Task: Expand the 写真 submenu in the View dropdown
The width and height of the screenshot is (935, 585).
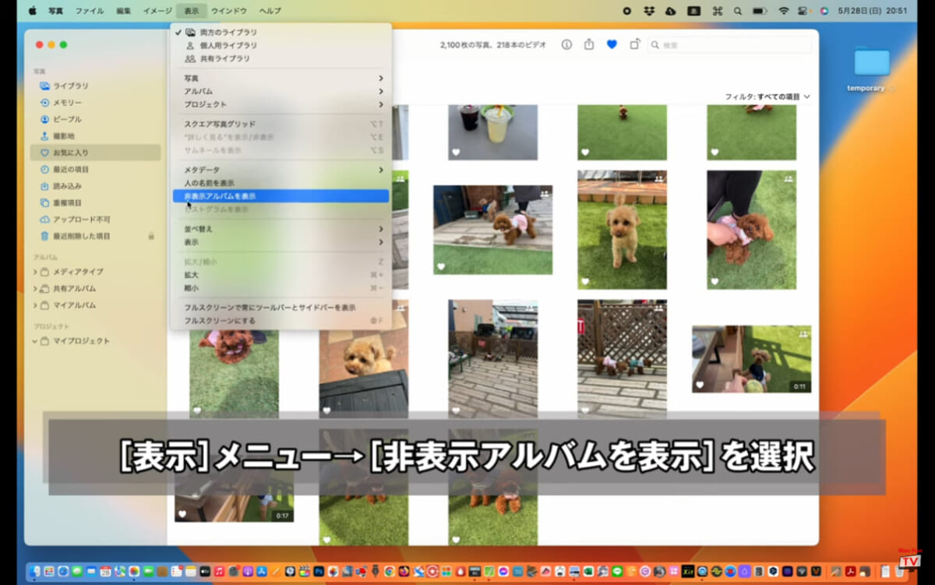Action: (281, 79)
